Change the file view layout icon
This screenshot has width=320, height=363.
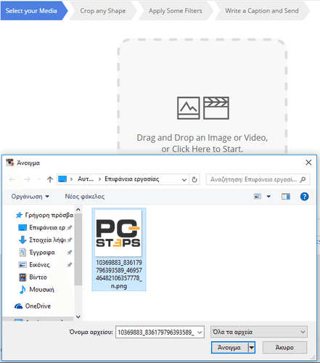pos(258,196)
